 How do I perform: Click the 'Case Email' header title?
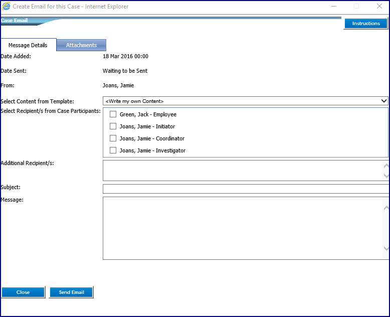coord(14,21)
